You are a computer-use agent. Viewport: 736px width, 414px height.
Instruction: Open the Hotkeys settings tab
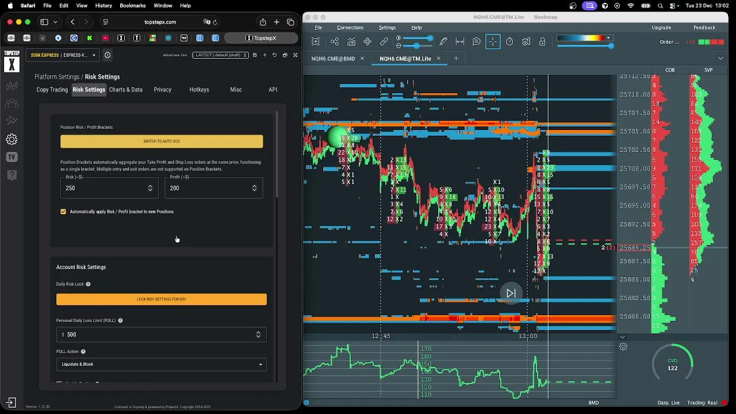point(199,90)
